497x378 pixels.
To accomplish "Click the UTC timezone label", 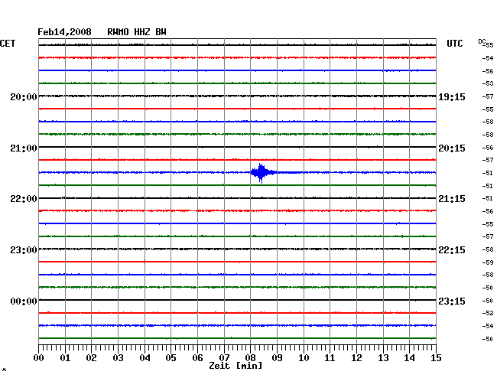I will 454,44.
